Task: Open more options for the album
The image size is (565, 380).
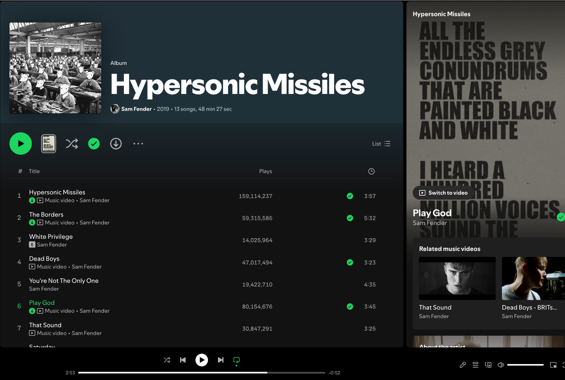Action: click(138, 144)
